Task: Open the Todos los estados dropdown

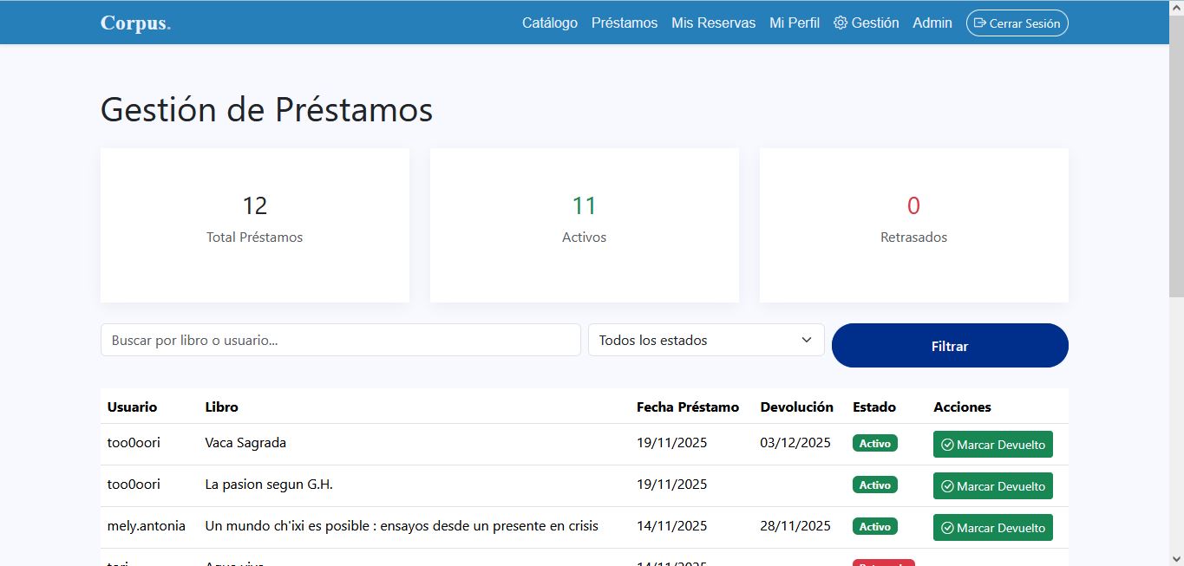Action: 705,340
